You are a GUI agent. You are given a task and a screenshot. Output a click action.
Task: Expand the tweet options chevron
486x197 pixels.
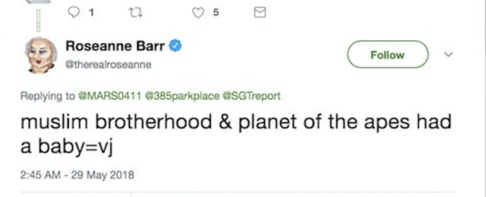(x=448, y=55)
